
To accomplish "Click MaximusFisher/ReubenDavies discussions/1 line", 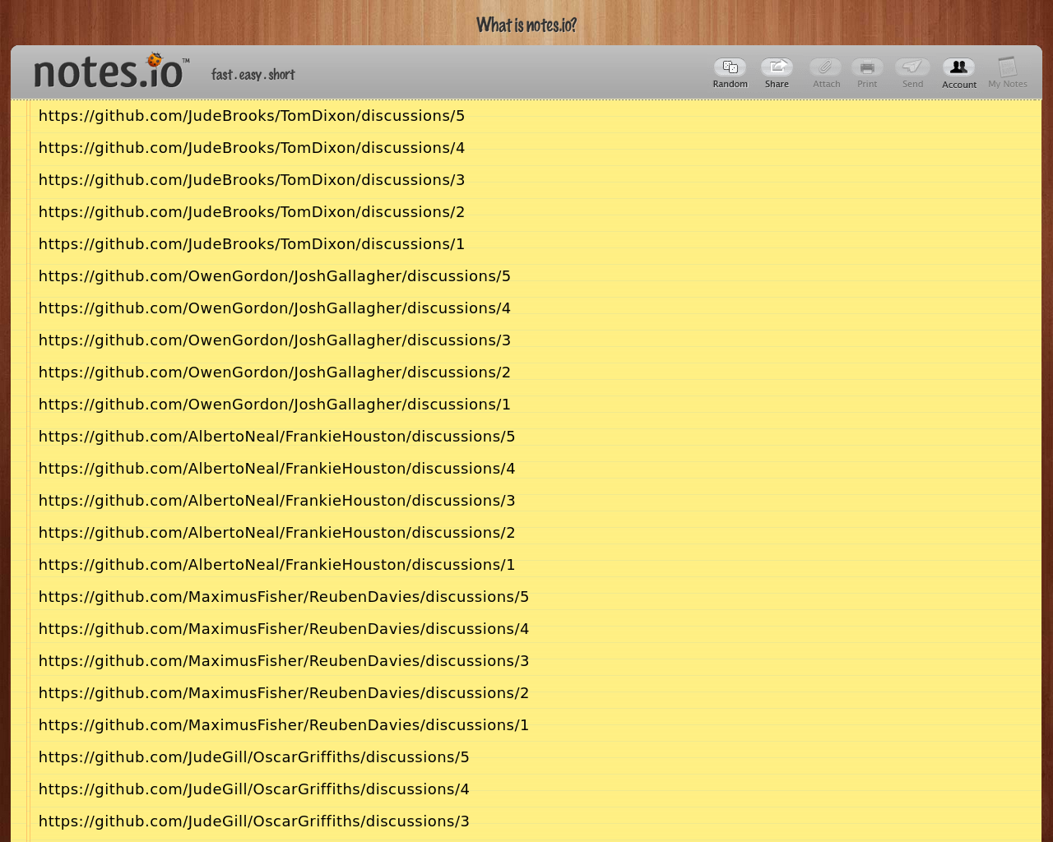I will tap(284, 725).
